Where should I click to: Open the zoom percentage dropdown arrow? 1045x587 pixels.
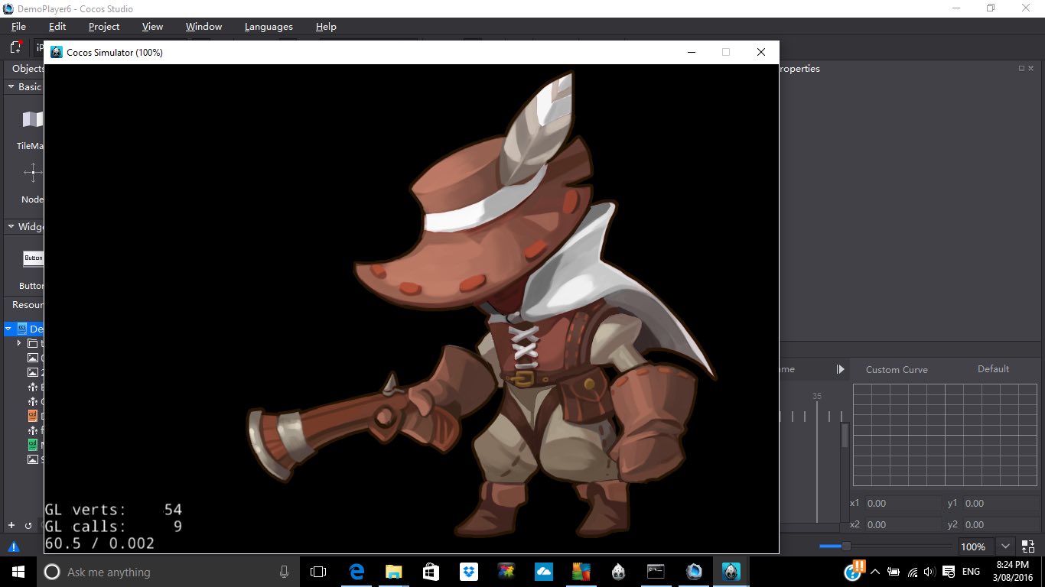click(1006, 546)
